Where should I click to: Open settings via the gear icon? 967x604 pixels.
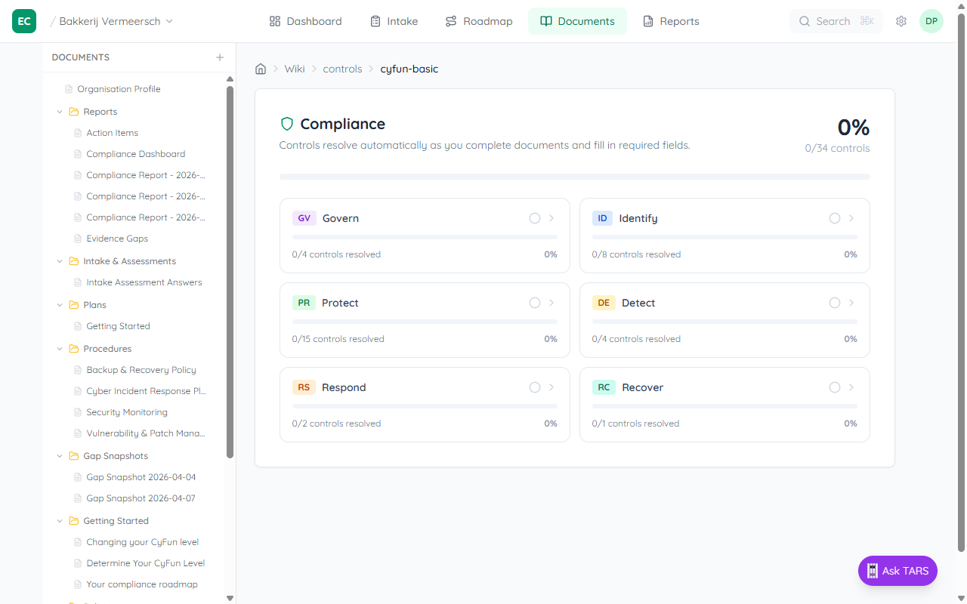click(x=901, y=21)
